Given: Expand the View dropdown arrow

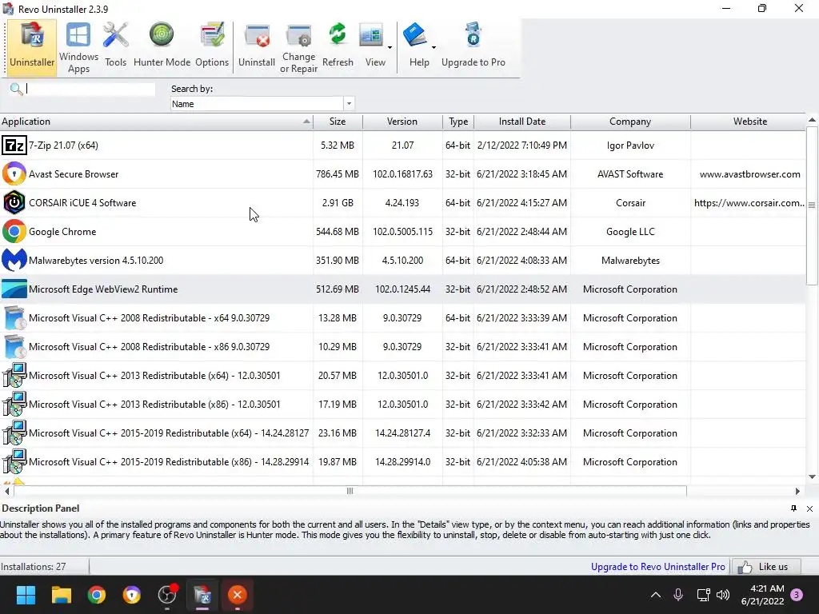Looking at the screenshot, I should coord(390,47).
